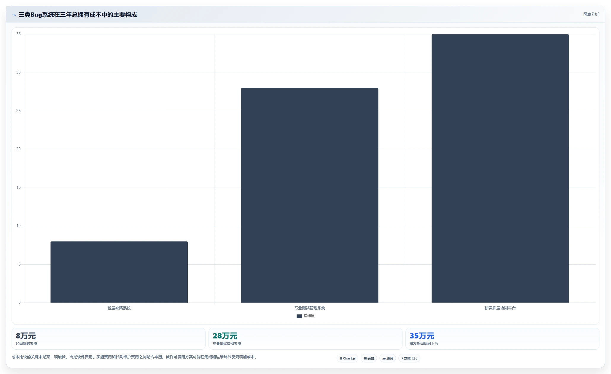
Task: Click the y-axis value 30
Action: point(18,73)
